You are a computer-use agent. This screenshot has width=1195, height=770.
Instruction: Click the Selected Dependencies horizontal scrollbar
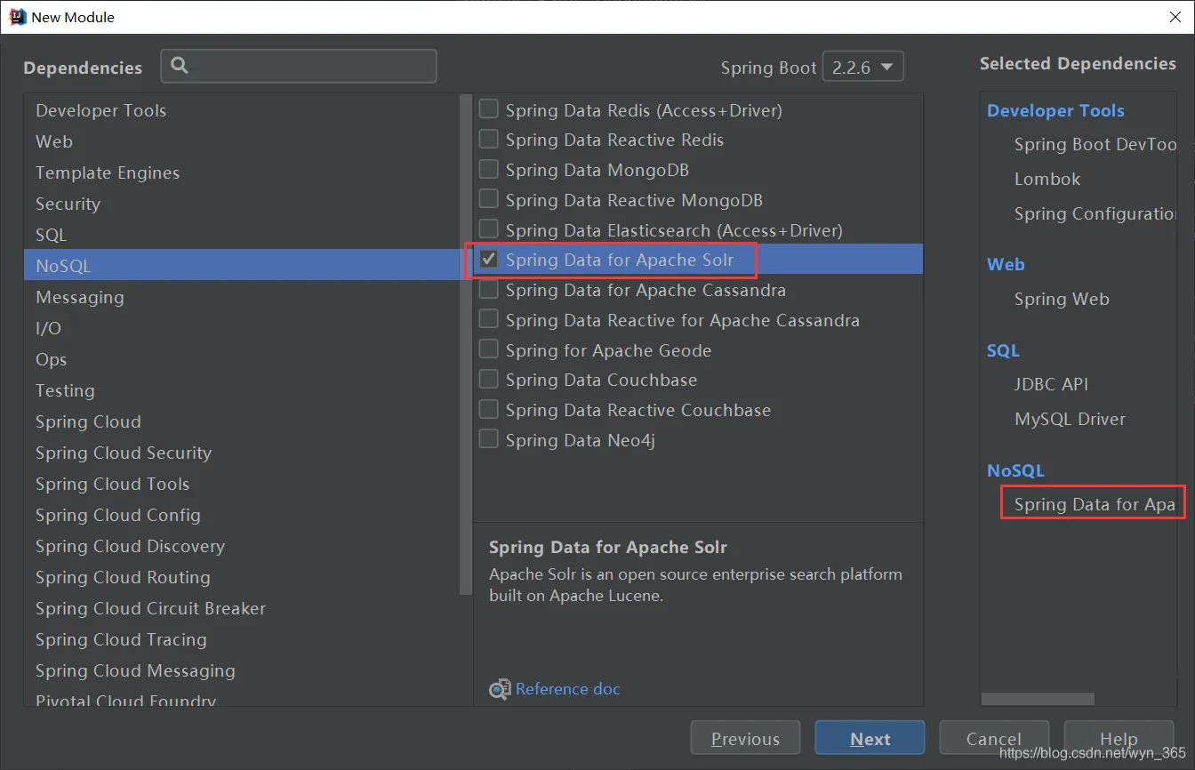(x=1038, y=699)
